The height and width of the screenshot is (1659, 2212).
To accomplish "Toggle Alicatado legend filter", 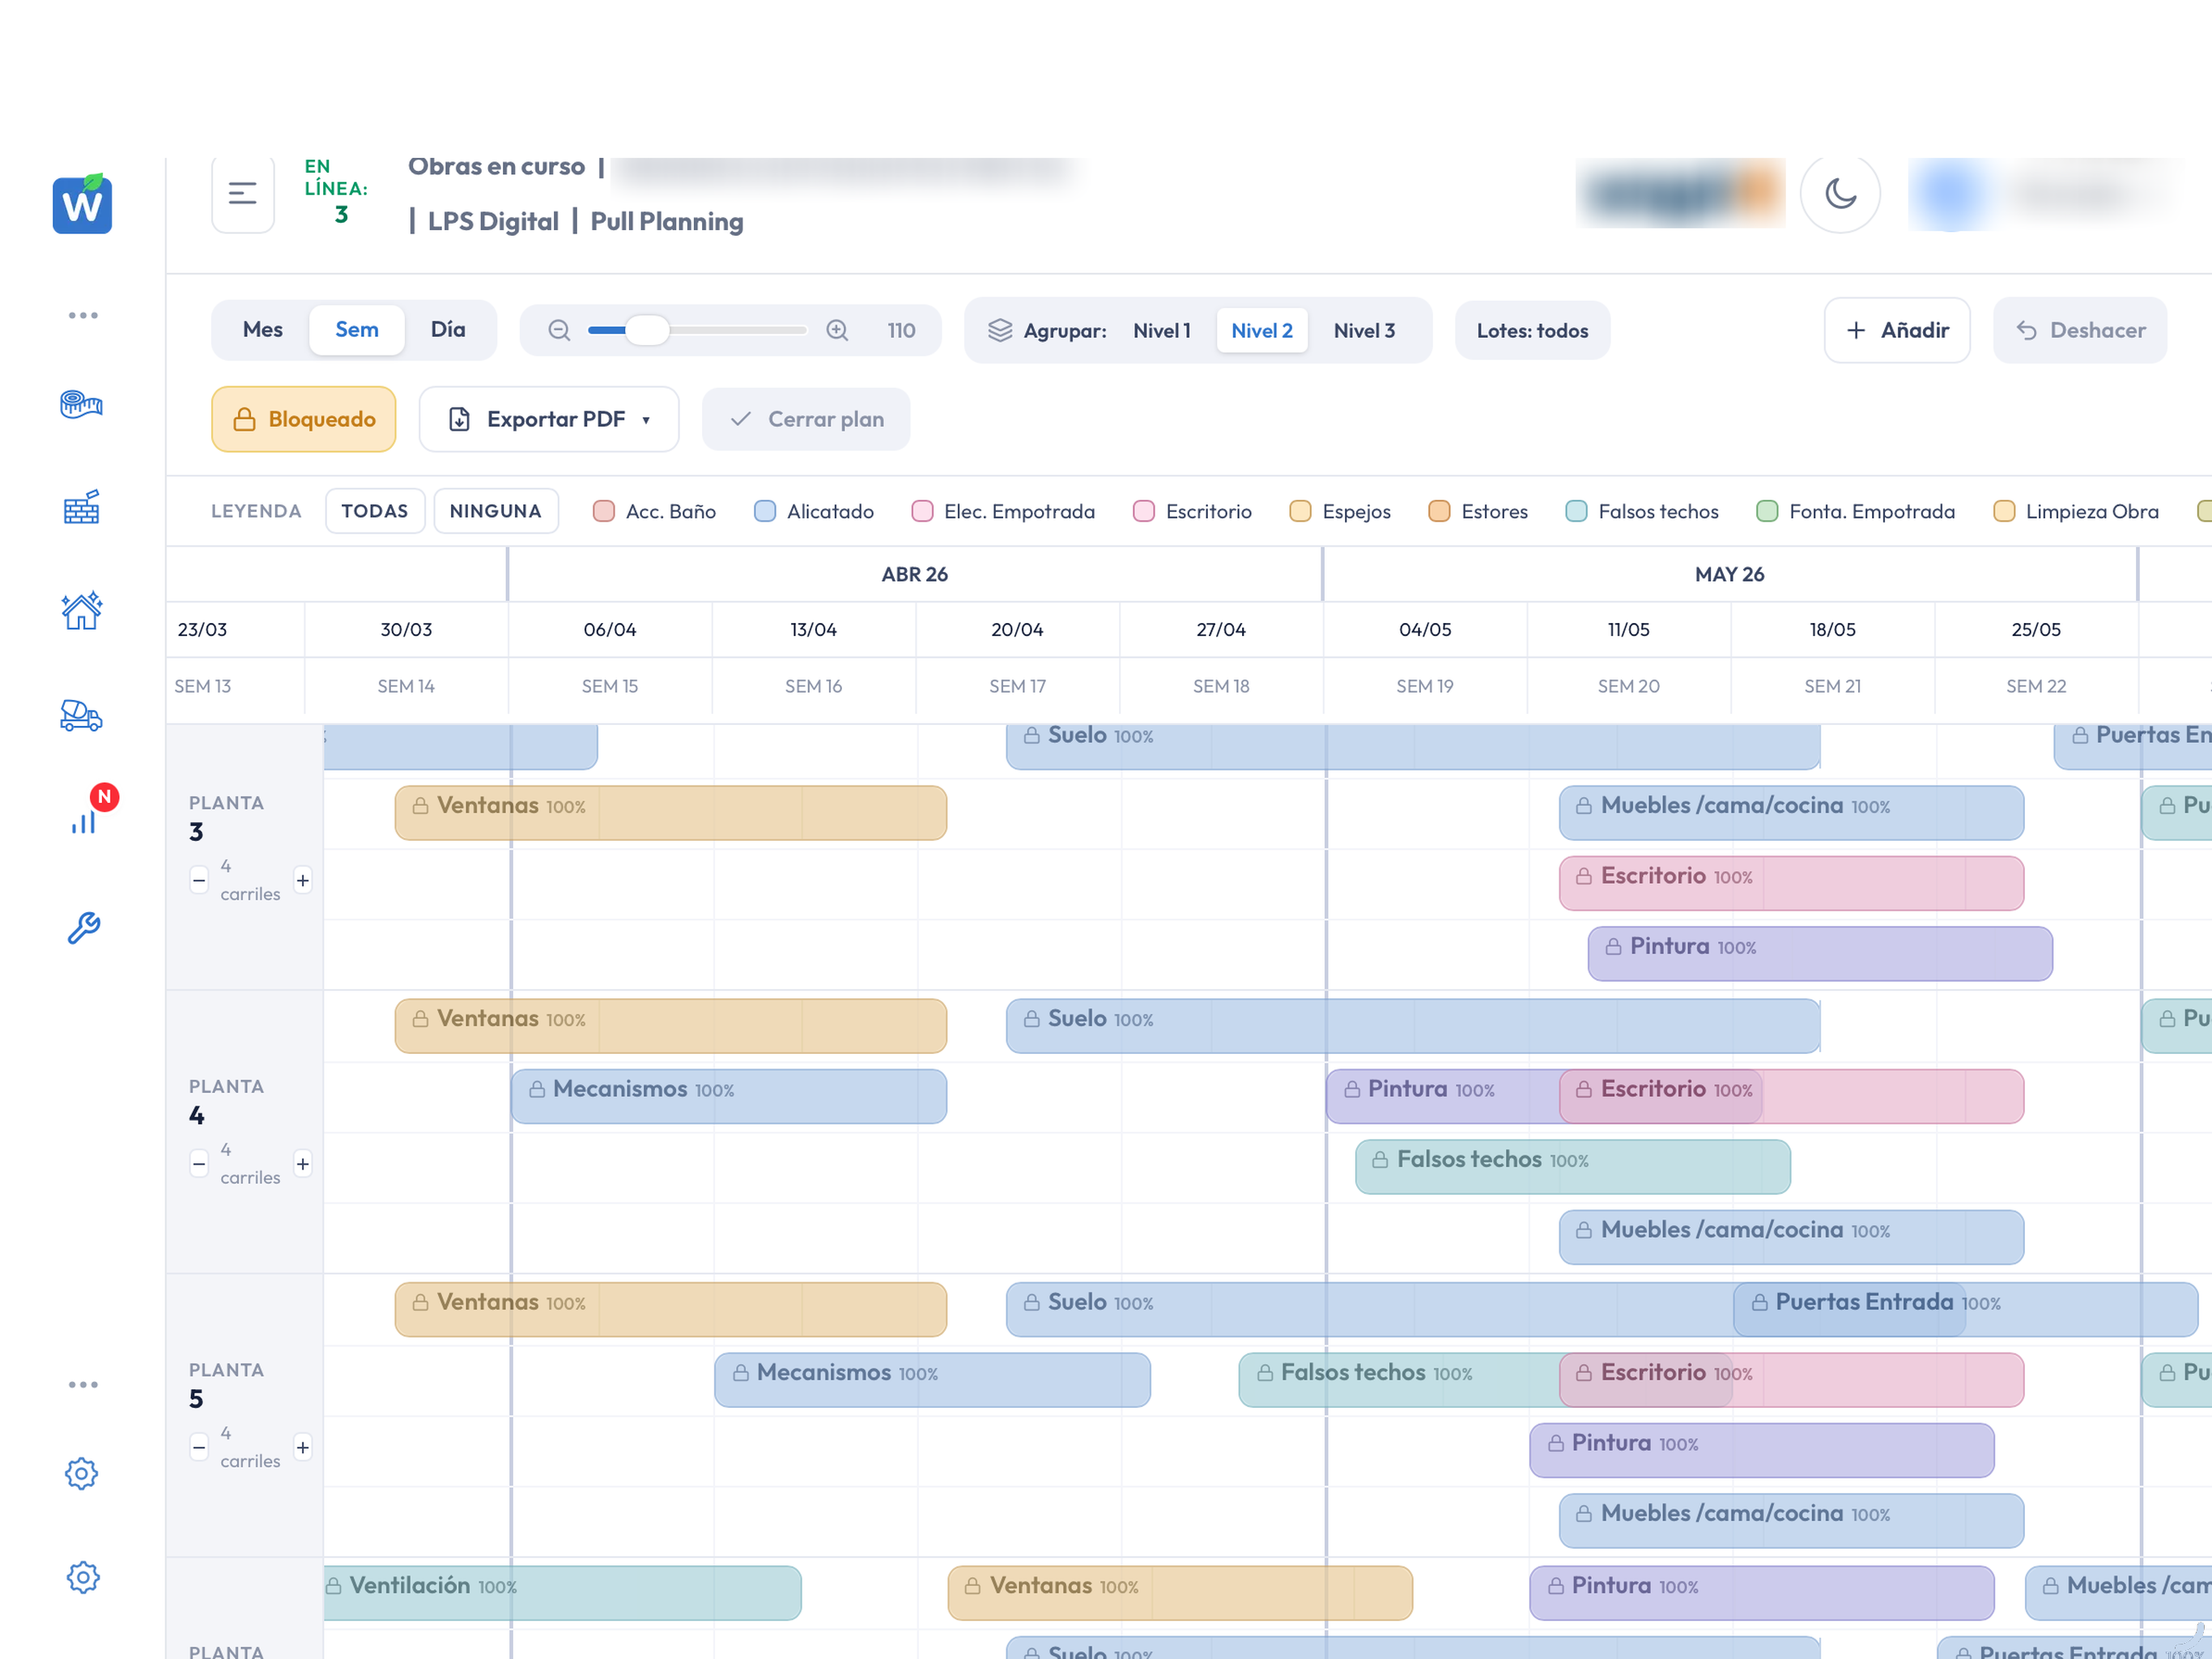I will coord(814,511).
